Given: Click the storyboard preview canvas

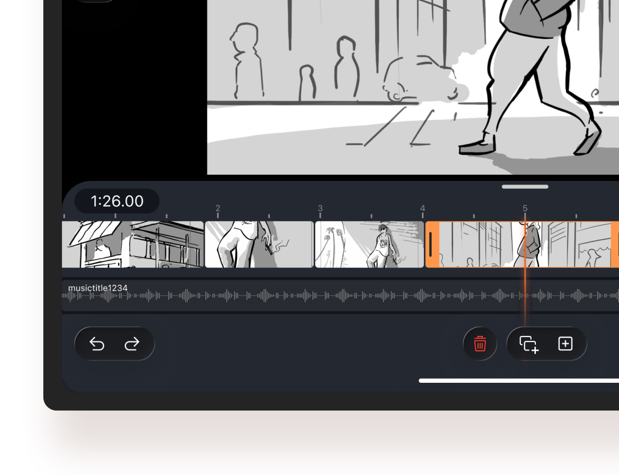Looking at the screenshot, I should [x=413, y=88].
